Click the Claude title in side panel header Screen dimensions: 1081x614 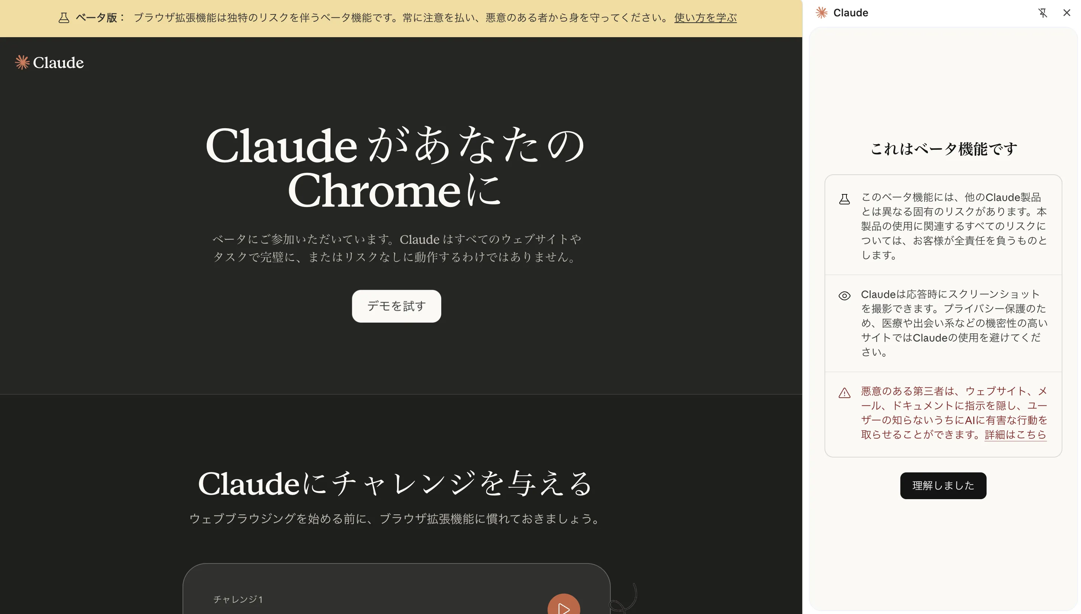[850, 13]
